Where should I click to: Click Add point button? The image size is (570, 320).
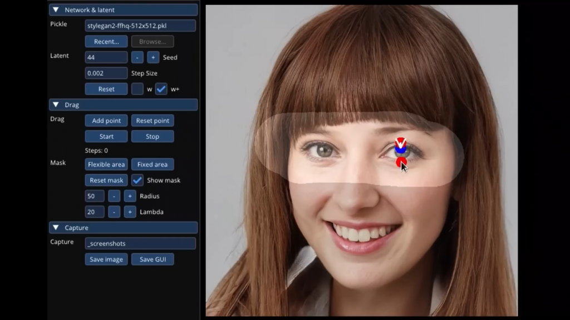tap(106, 121)
